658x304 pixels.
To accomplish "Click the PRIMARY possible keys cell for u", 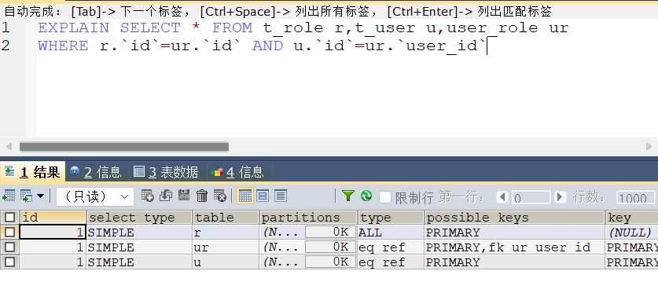I will click(x=514, y=262).
